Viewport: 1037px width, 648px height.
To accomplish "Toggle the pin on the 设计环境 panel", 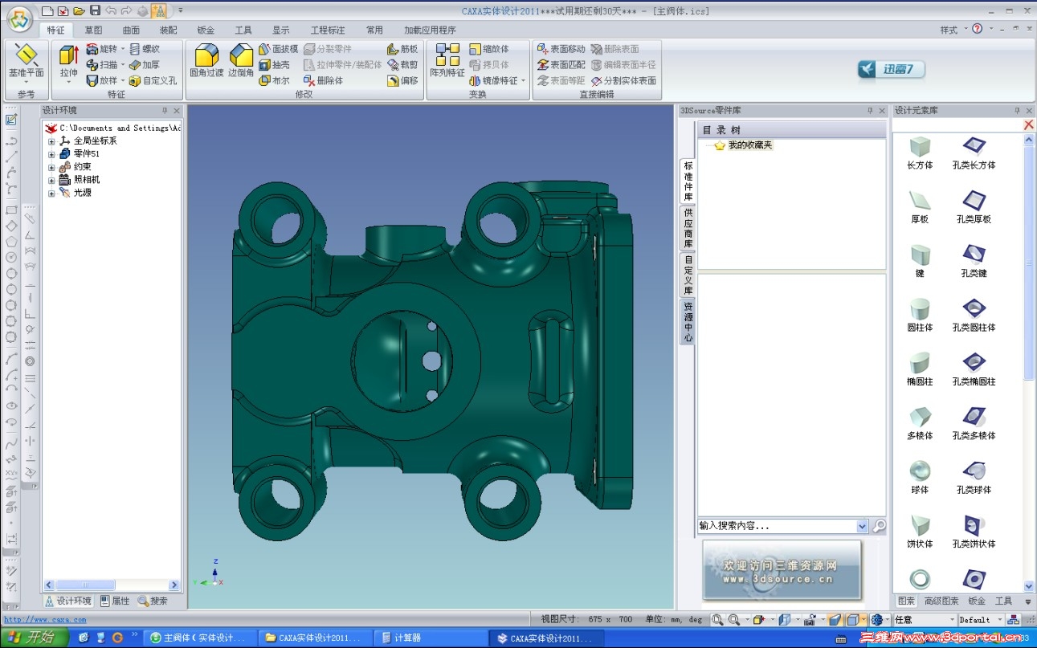I will click(x=165, y=111).
